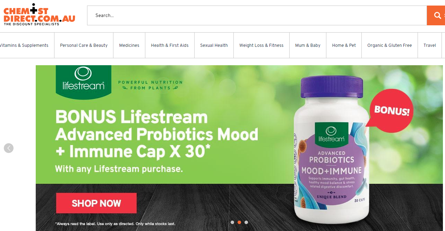Open the Sexual Health category
Image resolution: width=445 pixels, height=231 pixels.
(x=214, y=45)
